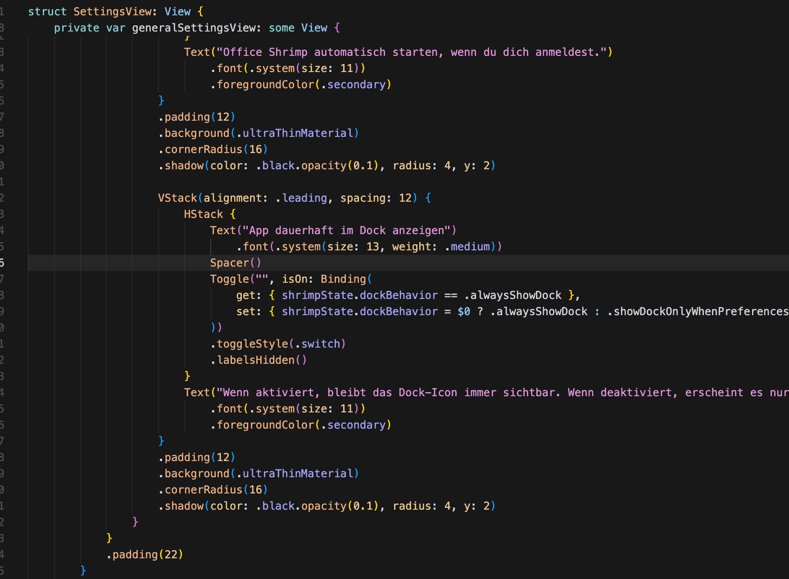Click .alwaysShowDock in the get closure
Screen dimensions: 789x579
(512, 295)
